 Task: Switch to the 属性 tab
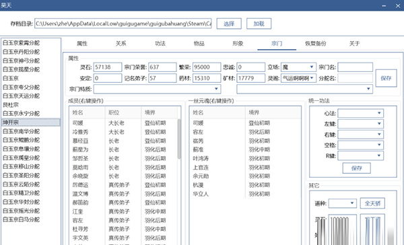pos(82,44)
